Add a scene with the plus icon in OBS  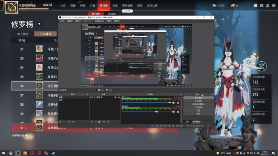(60, 122)
